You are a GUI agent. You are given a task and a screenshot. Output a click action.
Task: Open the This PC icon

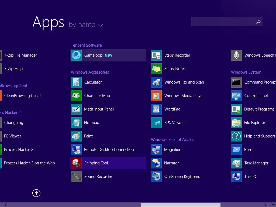pyautogui.click(x=236, y=176)
